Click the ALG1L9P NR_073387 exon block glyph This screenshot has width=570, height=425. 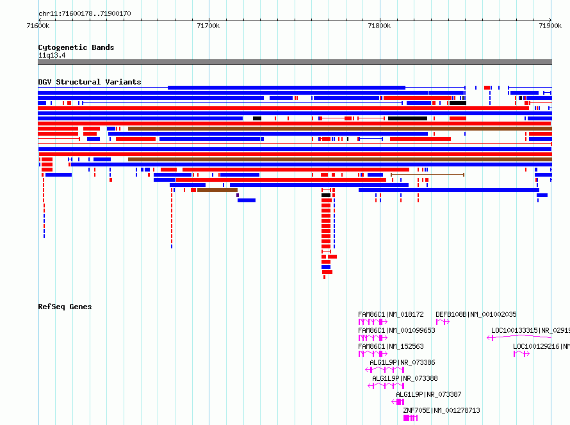[398, 402]
